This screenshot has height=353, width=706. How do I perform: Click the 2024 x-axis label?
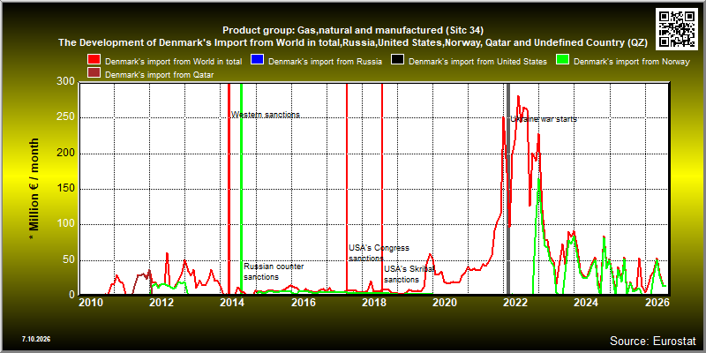tap(586, 302)
